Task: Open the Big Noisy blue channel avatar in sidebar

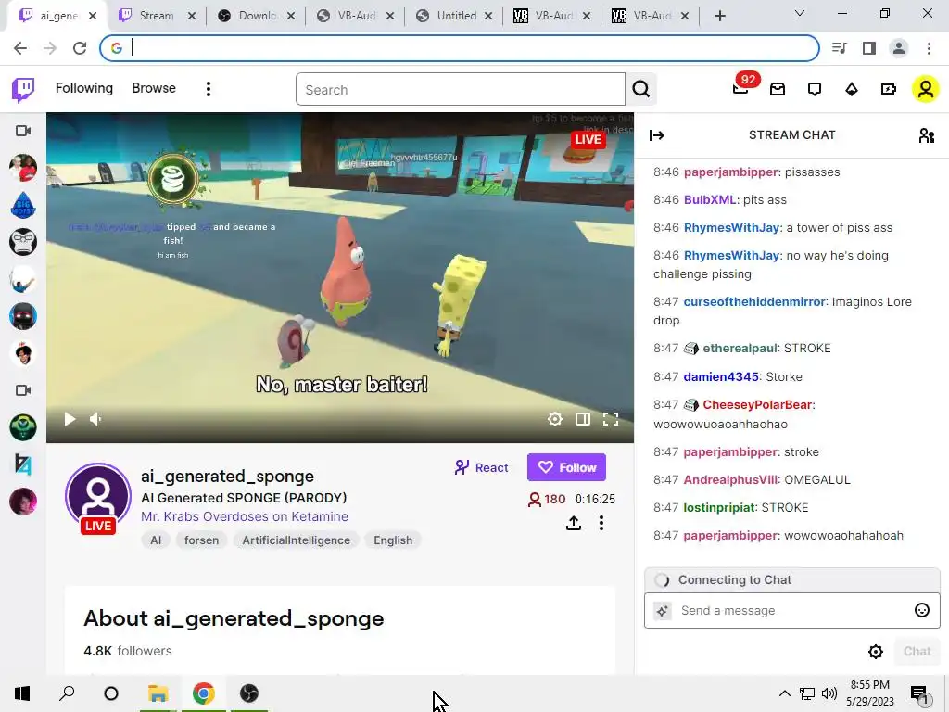Action: coord(23,205)
